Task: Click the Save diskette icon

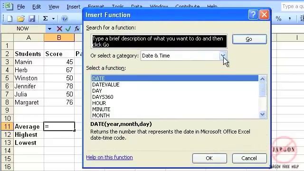Action: [32, 19]
